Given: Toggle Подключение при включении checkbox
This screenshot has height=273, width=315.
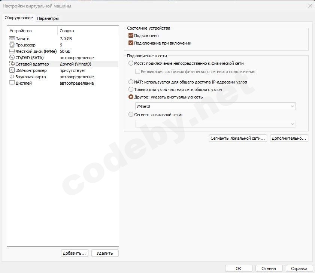Looking at the screenshot, I should [x=131, y=43].
